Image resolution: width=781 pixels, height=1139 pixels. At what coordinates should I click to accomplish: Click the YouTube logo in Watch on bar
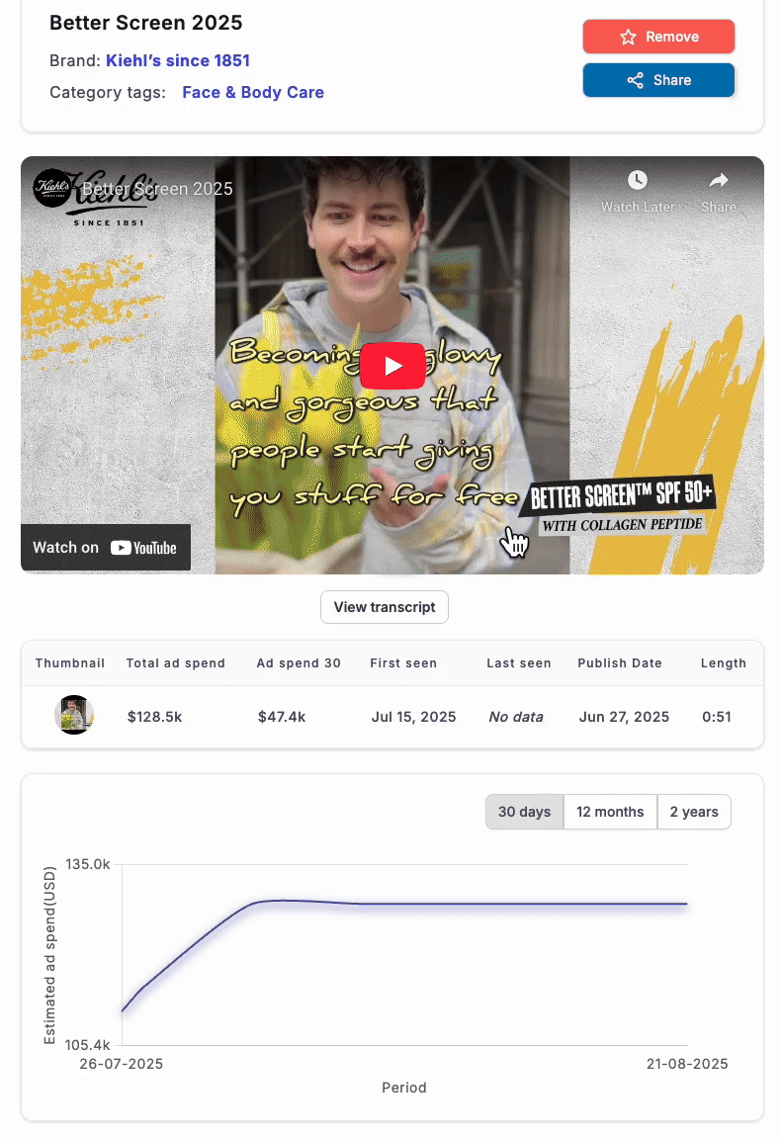143,548
